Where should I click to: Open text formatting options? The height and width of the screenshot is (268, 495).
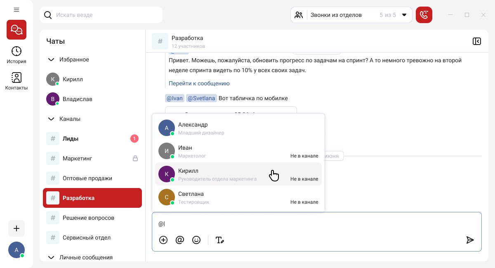click(x=220, y=240)
